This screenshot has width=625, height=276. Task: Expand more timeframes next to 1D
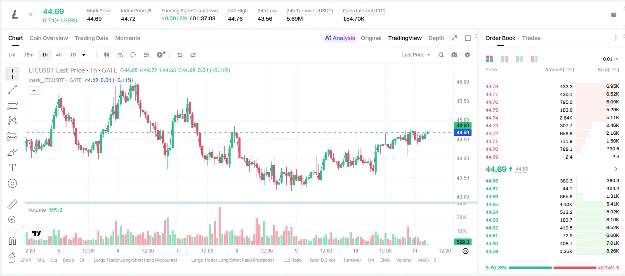pos(84,55)
